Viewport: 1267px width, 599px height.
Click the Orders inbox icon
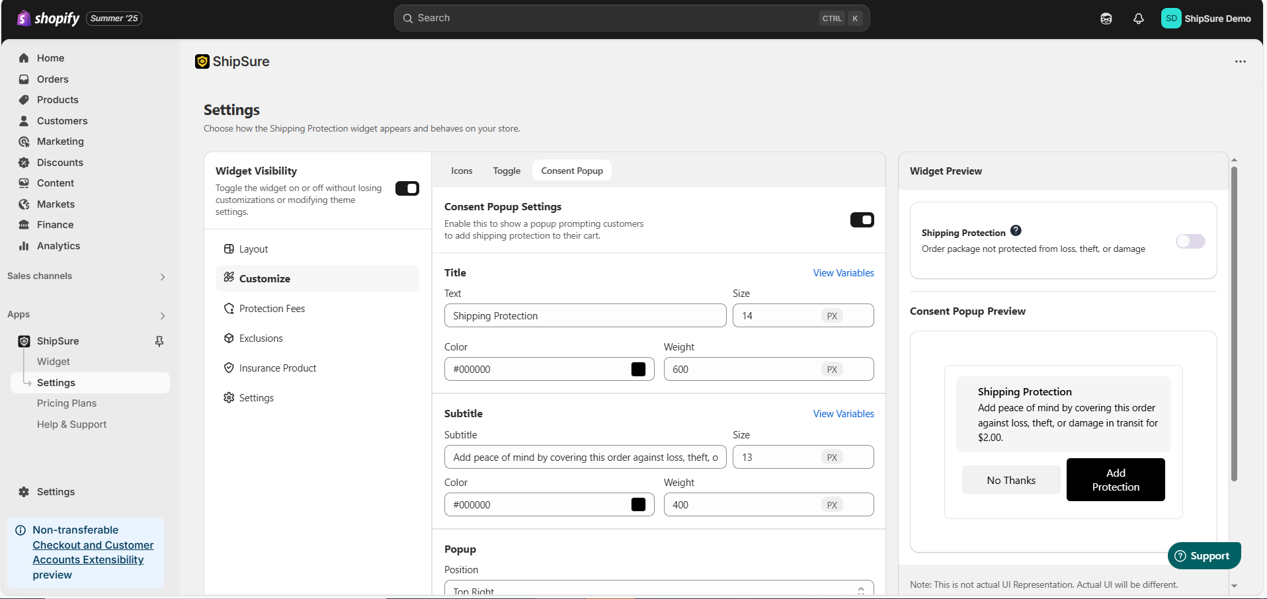tap(24, 79)
